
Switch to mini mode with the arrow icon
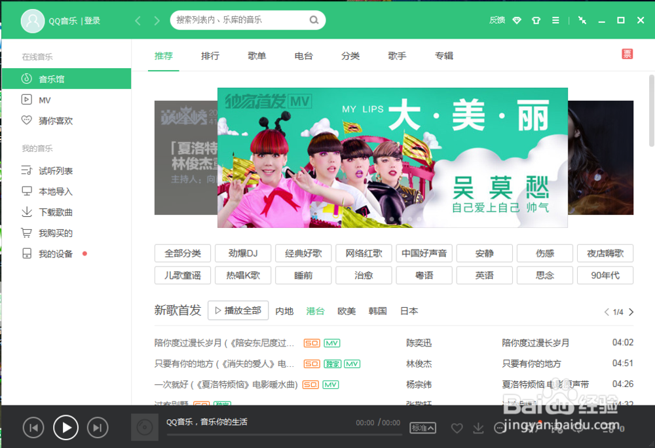click(x=582, y=20)
